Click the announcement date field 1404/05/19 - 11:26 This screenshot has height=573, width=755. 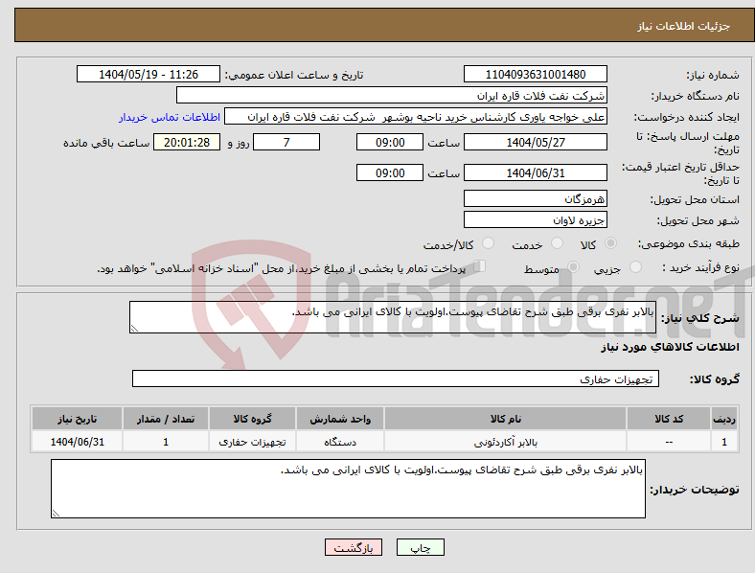[149, 74]
